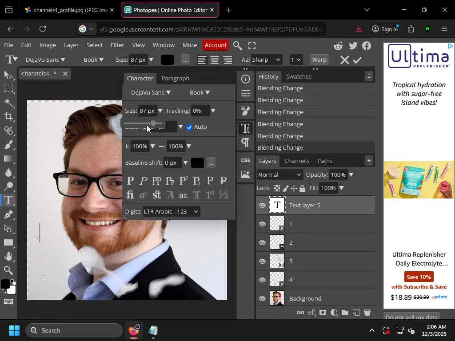Open the black text color swatch
455x341 pixels.
point(168,60)
